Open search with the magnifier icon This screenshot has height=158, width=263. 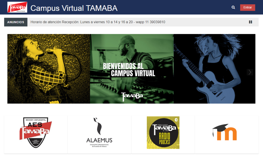pos(233,7)
